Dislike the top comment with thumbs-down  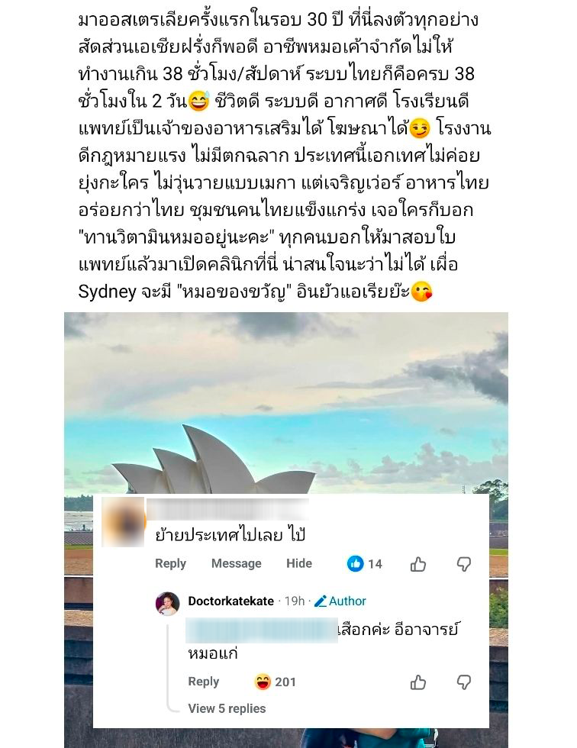(x=463, y=564)
